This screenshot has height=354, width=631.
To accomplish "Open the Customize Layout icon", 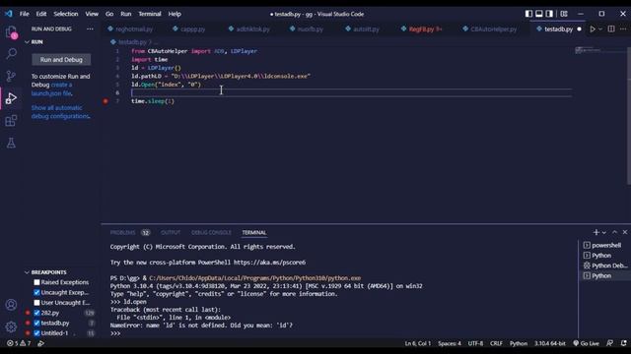I will pos(564,14).
